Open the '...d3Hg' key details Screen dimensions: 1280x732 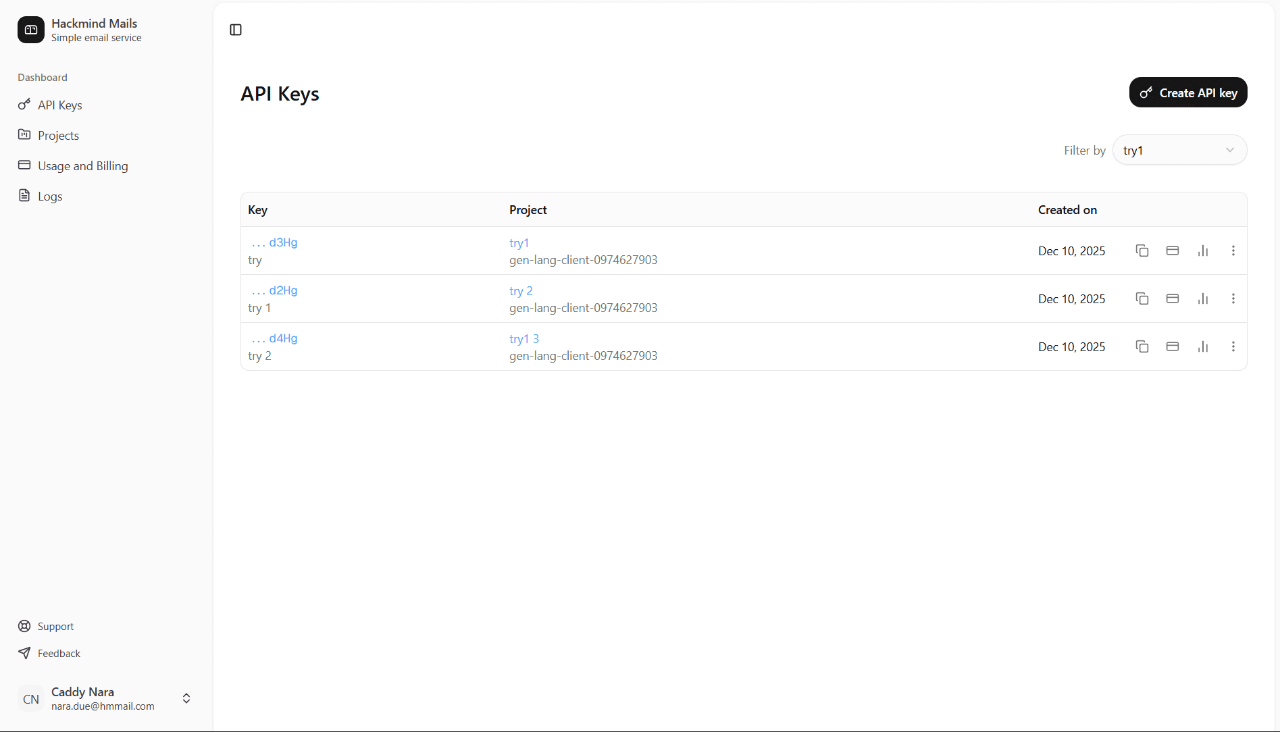point(274,242)
